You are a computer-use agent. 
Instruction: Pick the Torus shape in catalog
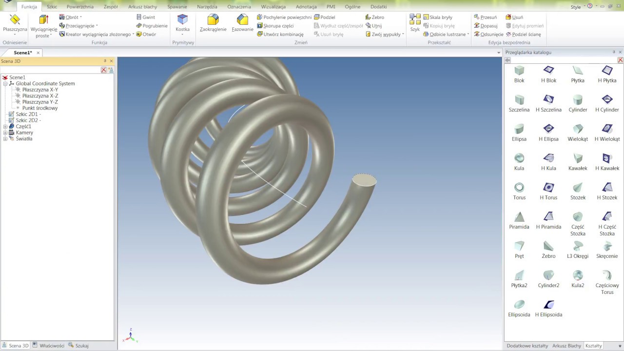point(519,191)
